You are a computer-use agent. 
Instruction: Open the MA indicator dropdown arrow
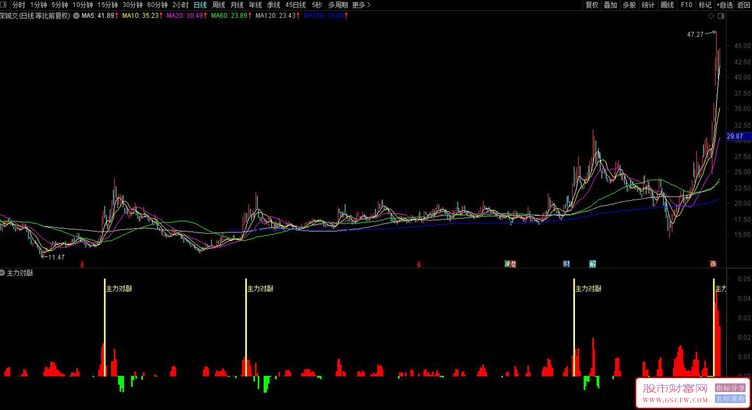76,16
